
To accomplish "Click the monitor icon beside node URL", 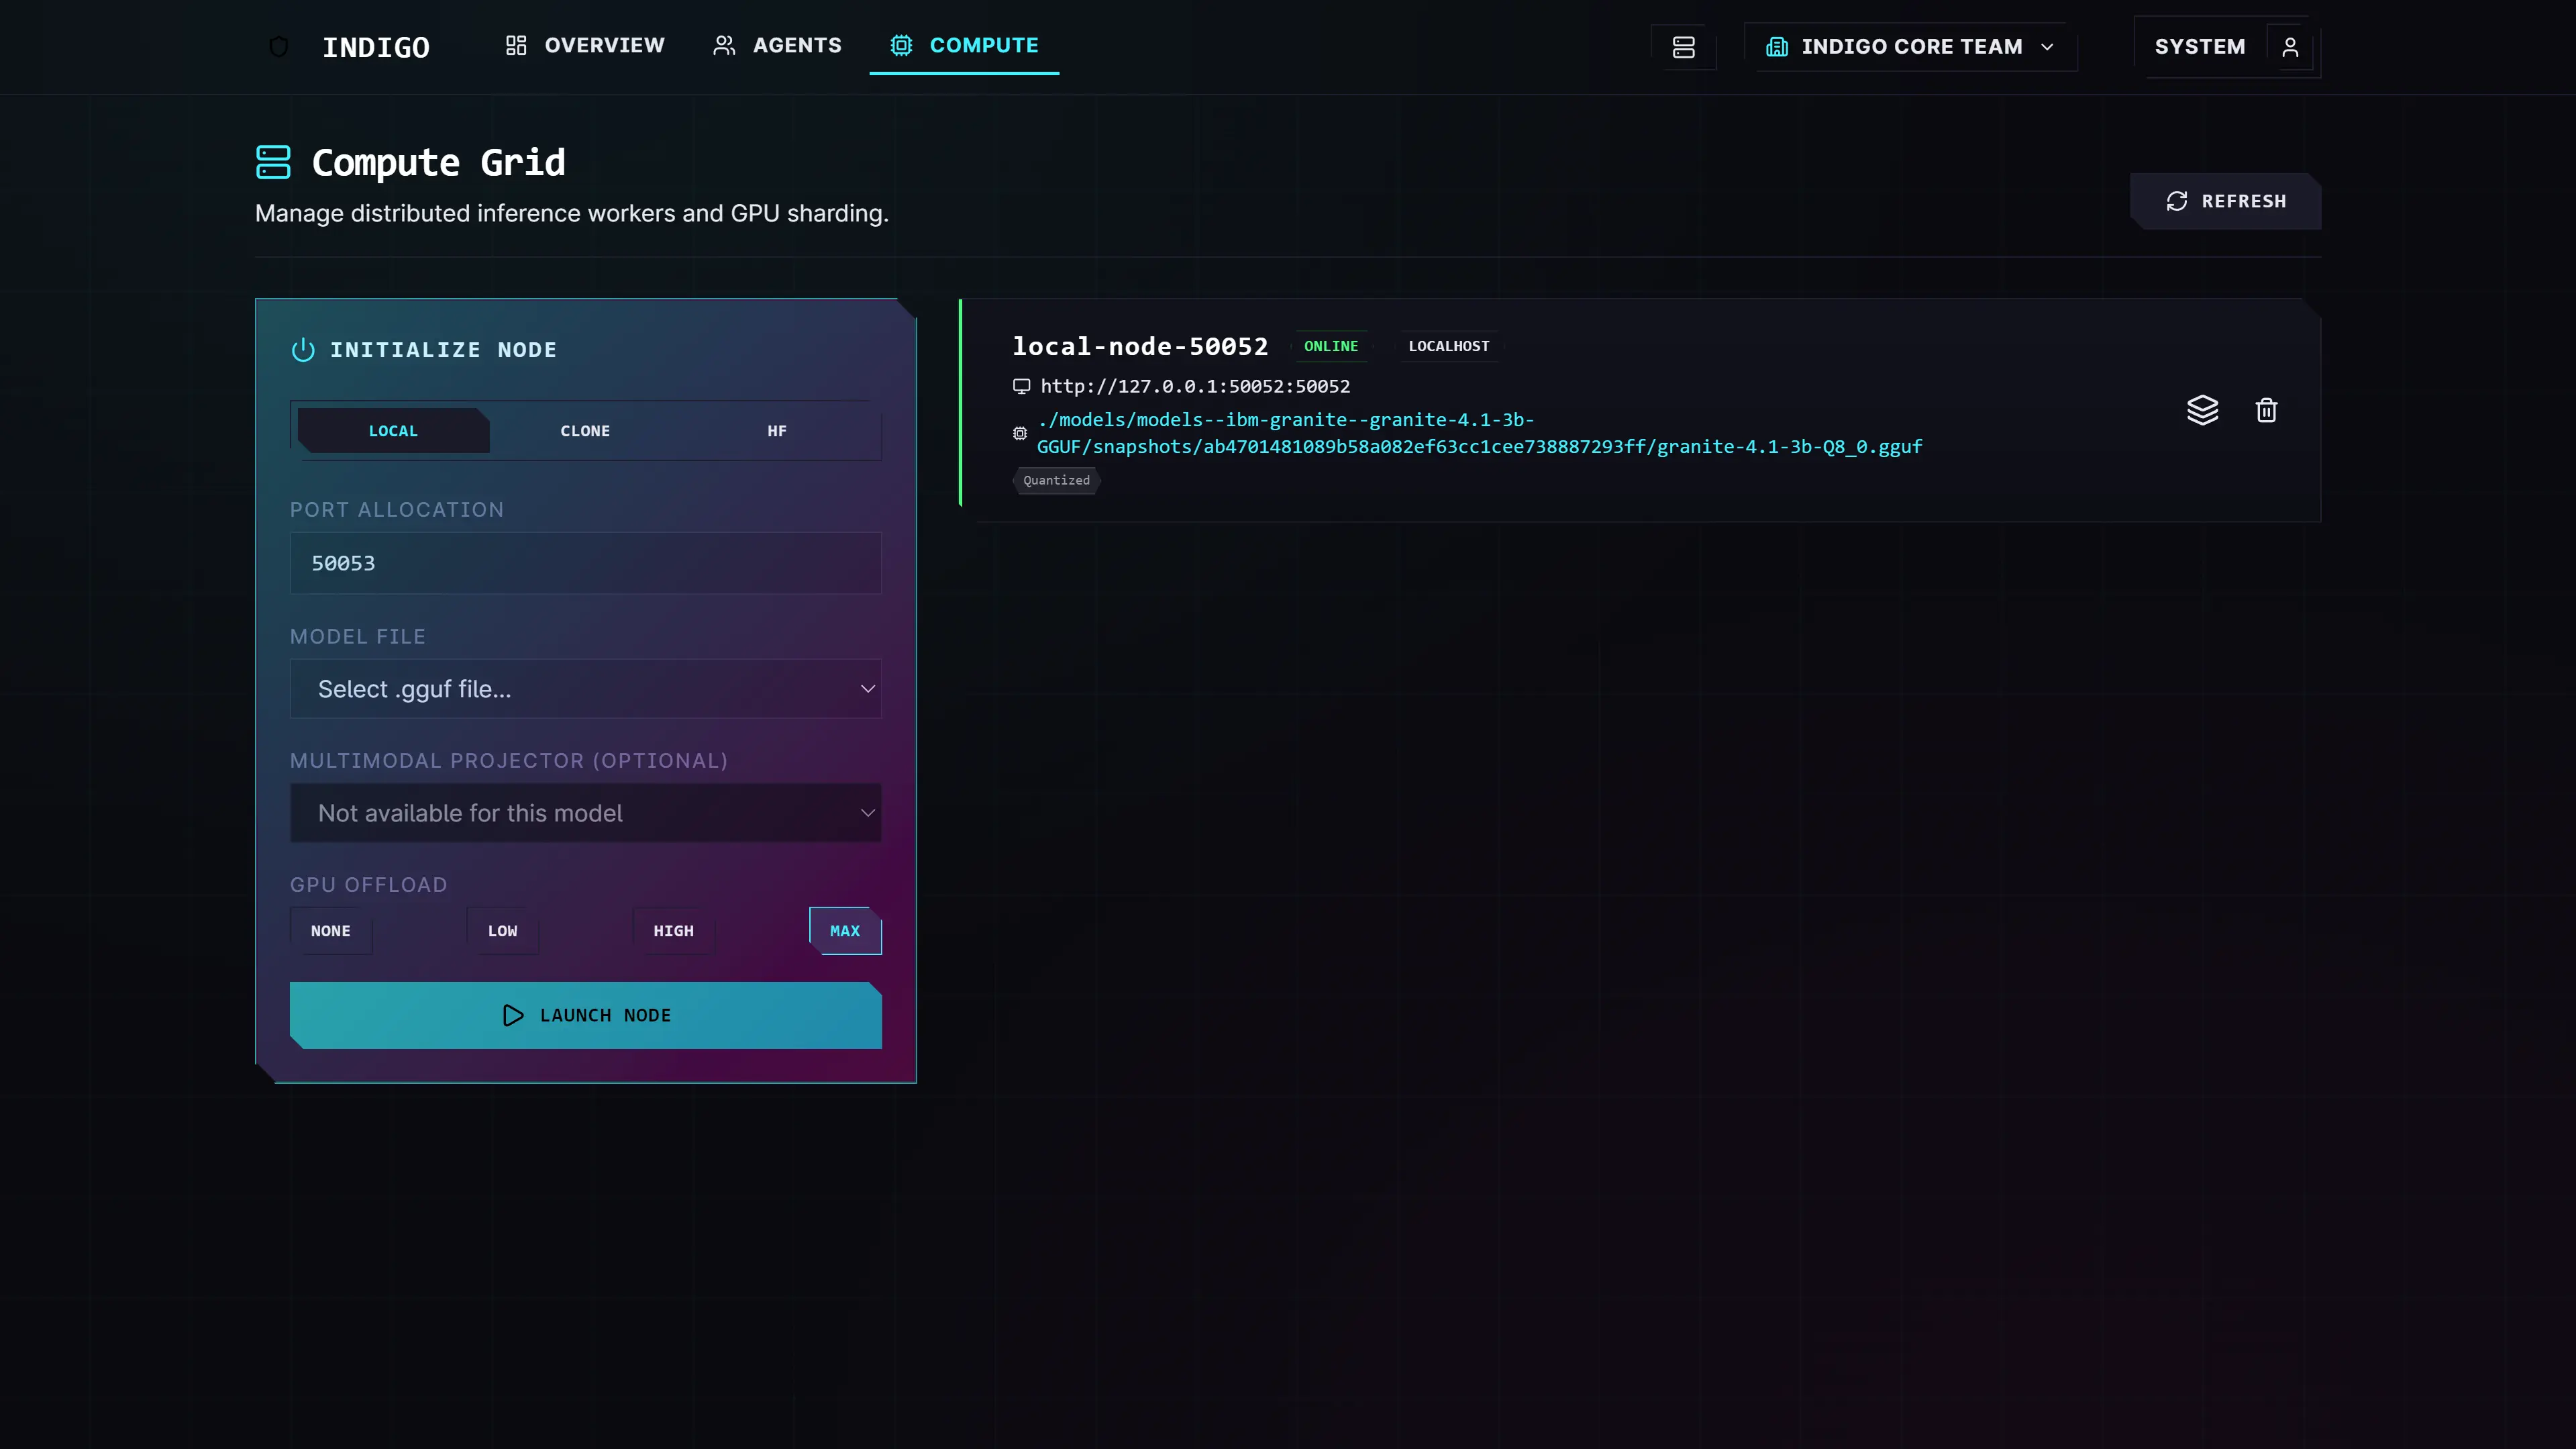I will [x=1021, y=386].
